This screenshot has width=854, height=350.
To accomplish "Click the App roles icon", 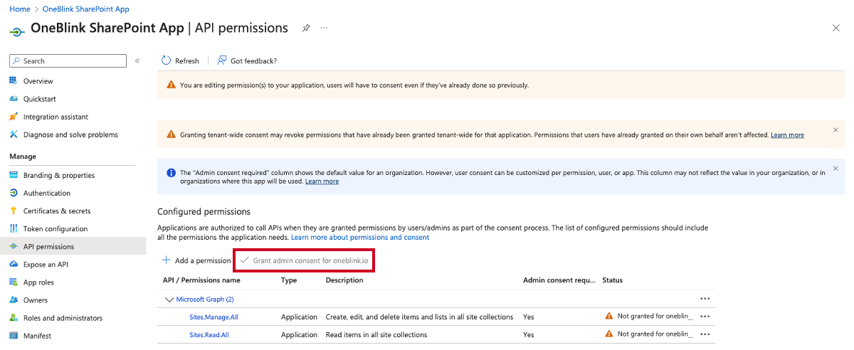I will pyautogui.click(x=14, y=282).
